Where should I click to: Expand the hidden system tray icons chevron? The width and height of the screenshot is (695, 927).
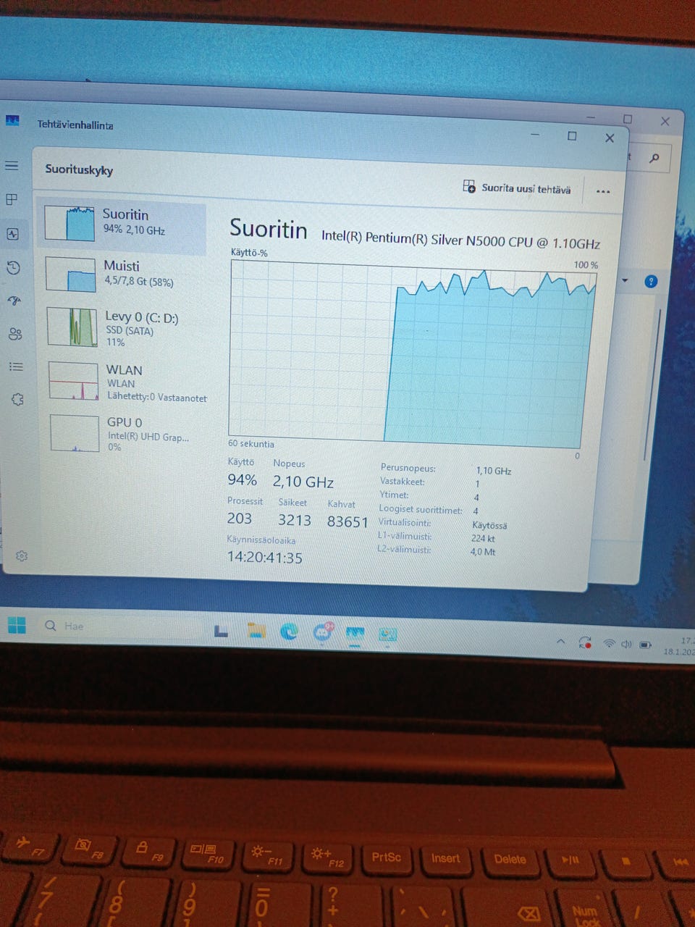point(560,641)
